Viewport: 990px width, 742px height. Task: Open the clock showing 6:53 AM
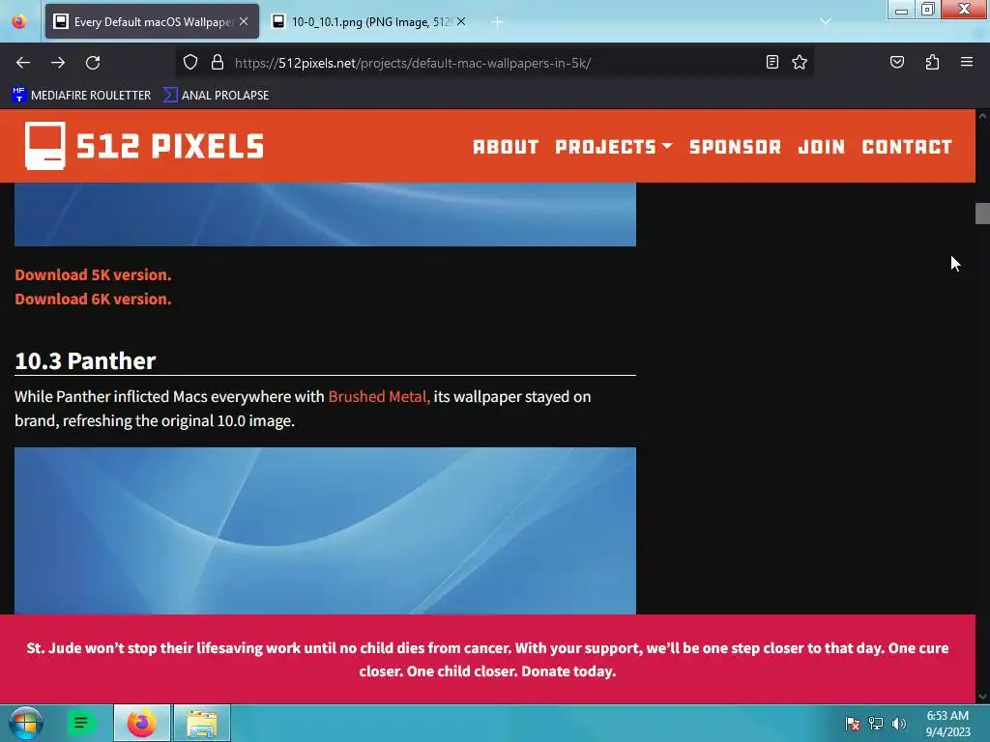947,724
